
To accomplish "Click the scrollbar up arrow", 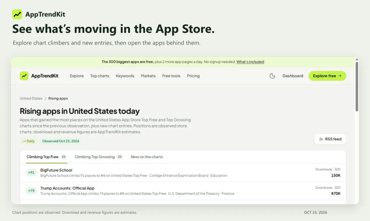I will point(357,59).
